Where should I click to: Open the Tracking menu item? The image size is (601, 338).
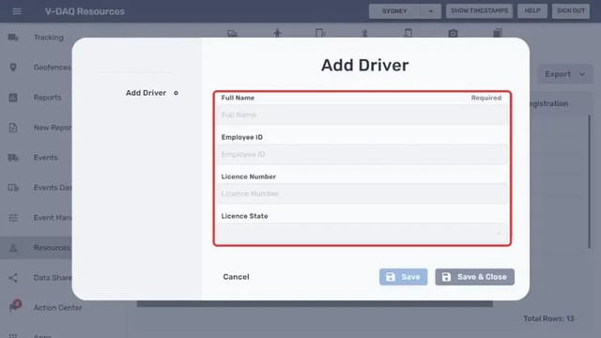49,38
